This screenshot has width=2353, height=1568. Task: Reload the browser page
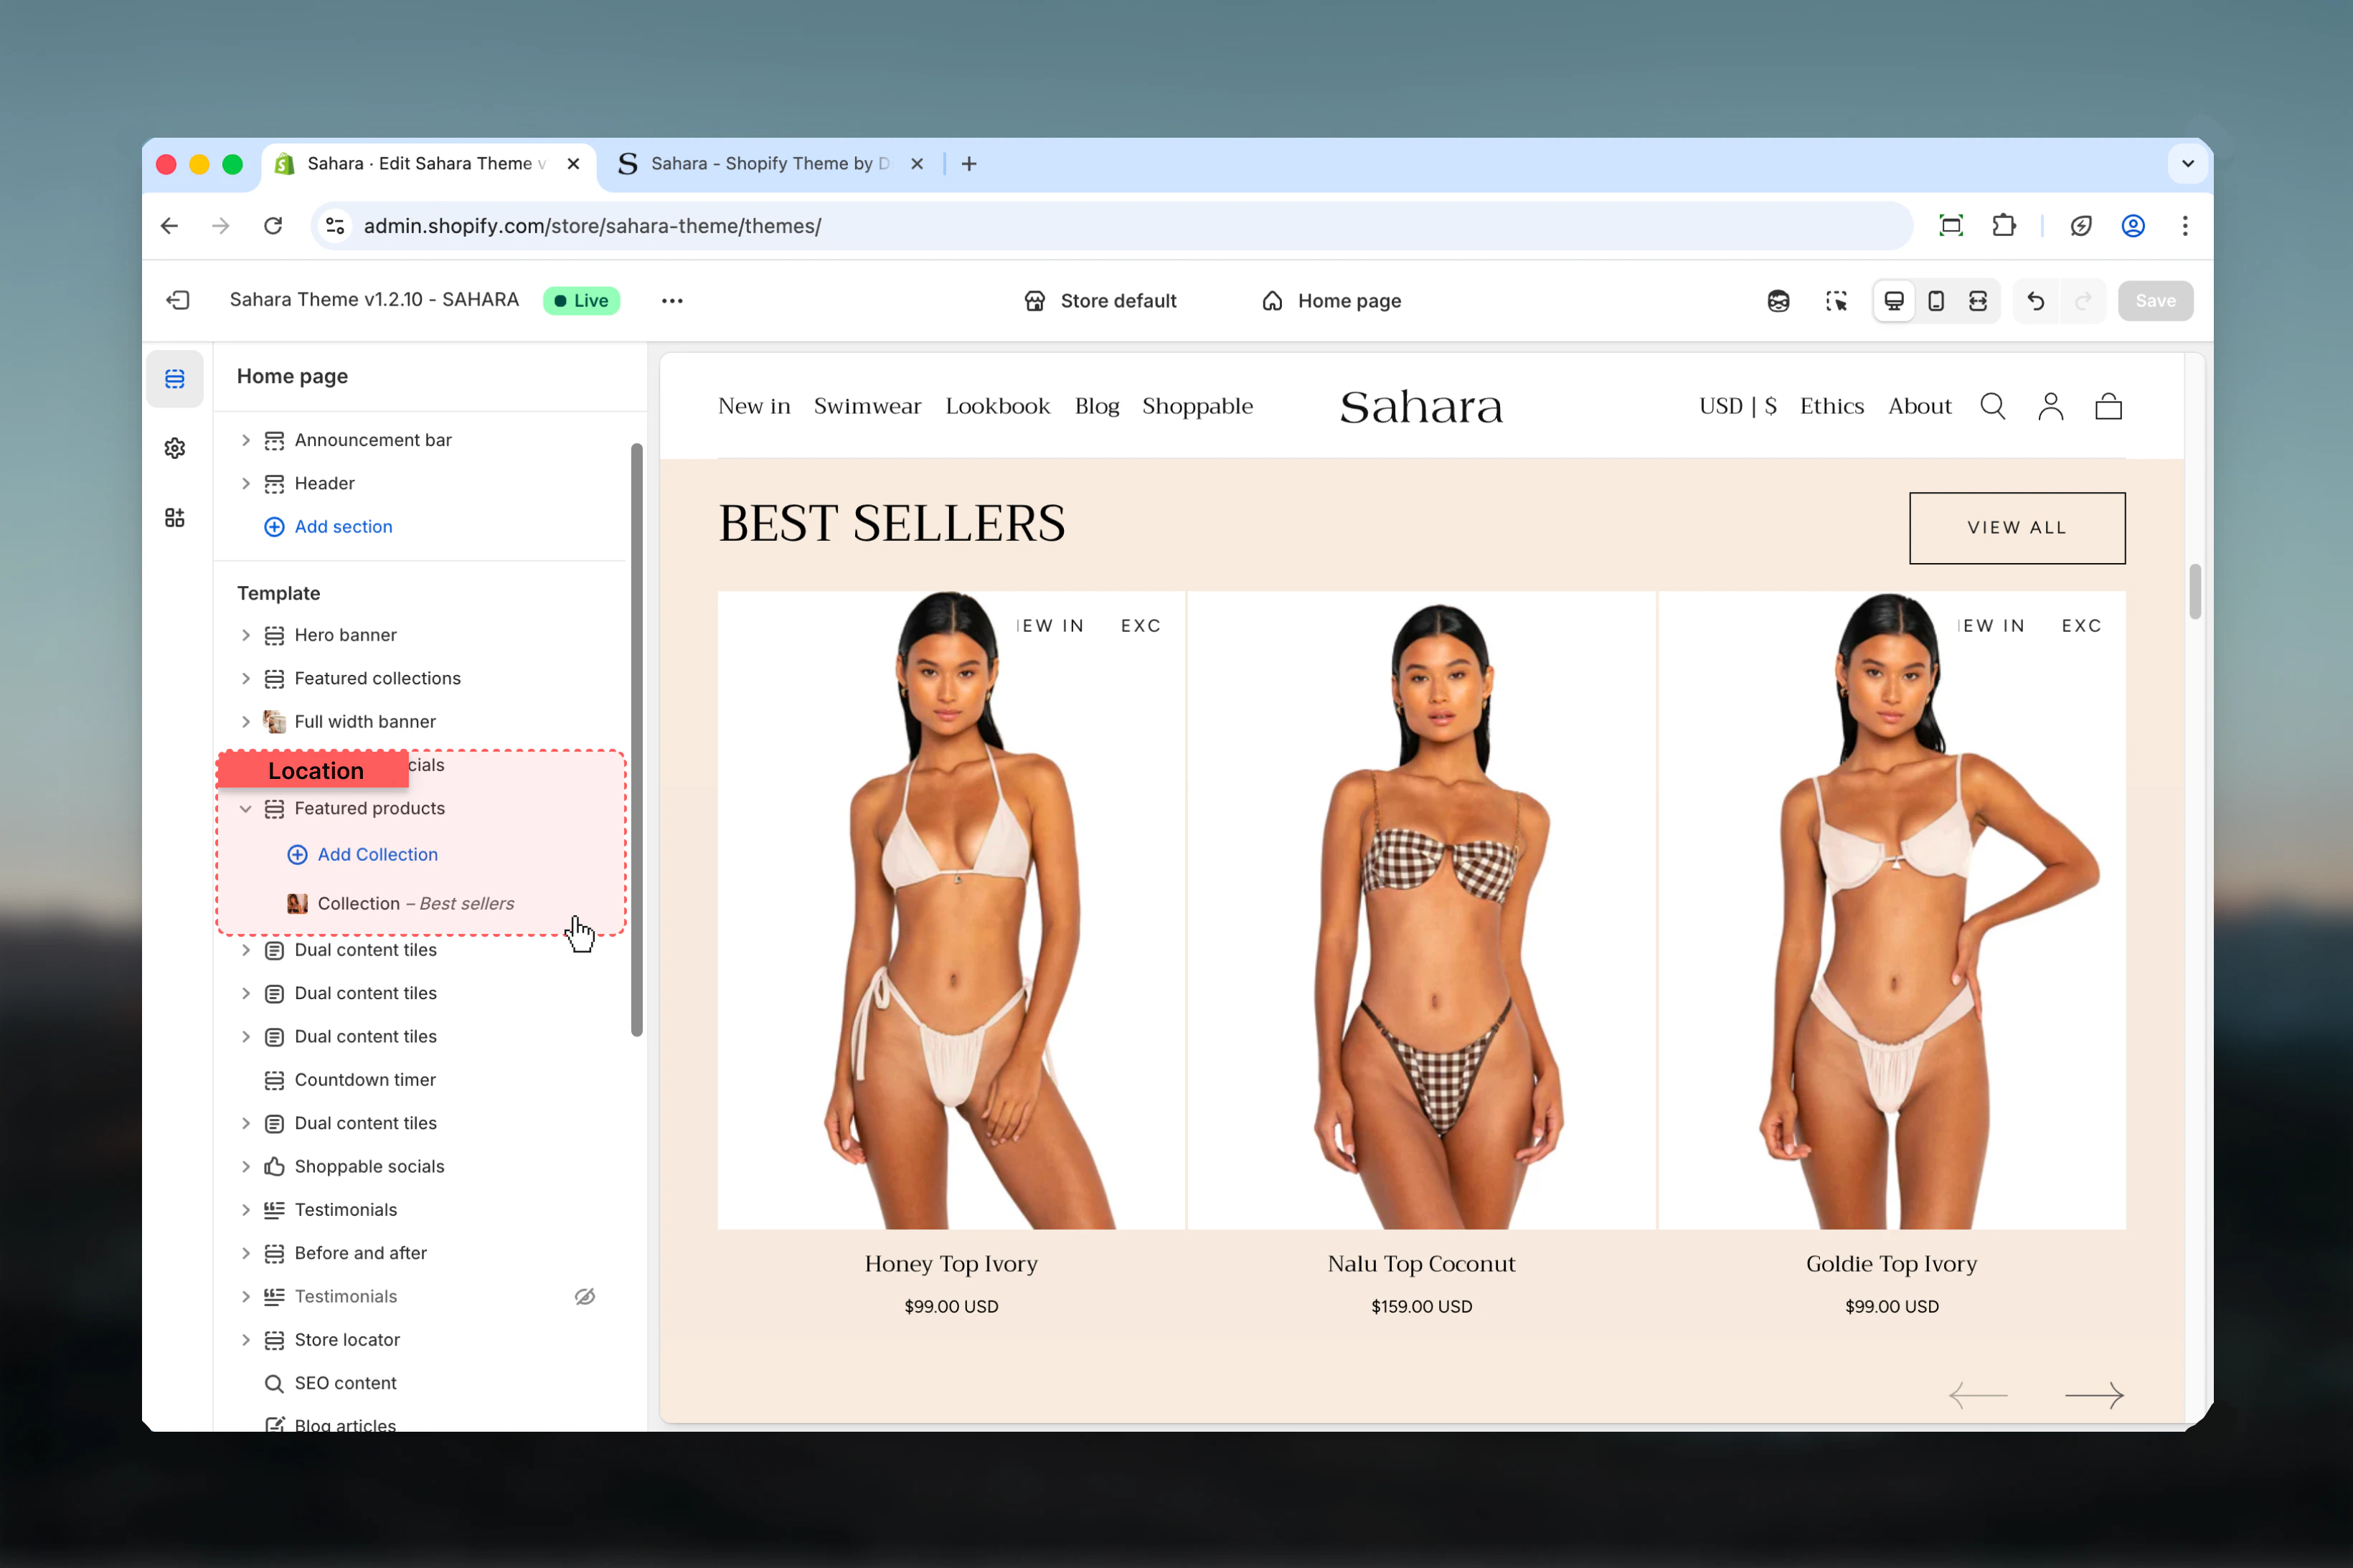[x=273, y=226]
